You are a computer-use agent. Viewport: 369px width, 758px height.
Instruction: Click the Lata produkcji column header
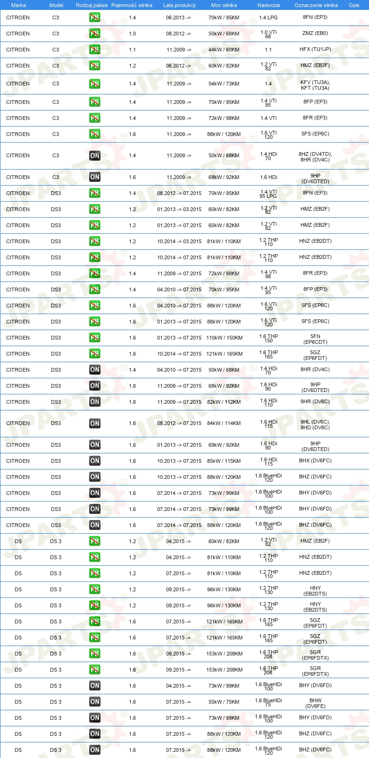179,5
